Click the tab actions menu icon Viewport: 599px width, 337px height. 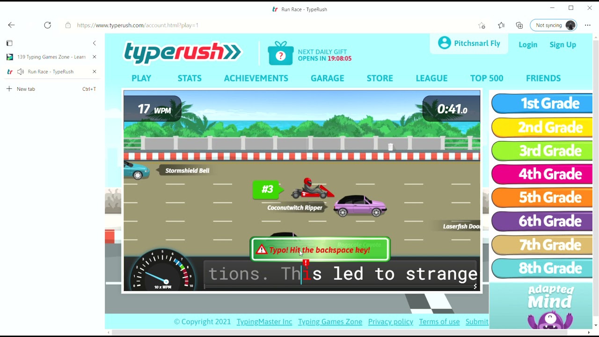point(9,43)
